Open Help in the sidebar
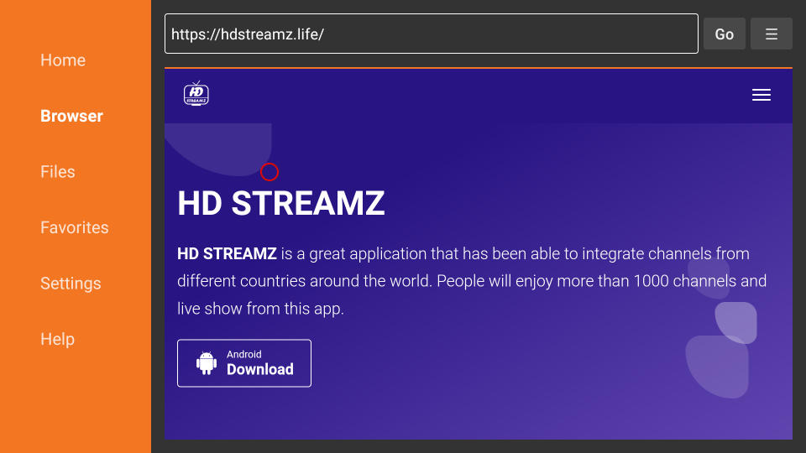Viewport: 806px width, 453px height. click(x=58, y=339)
